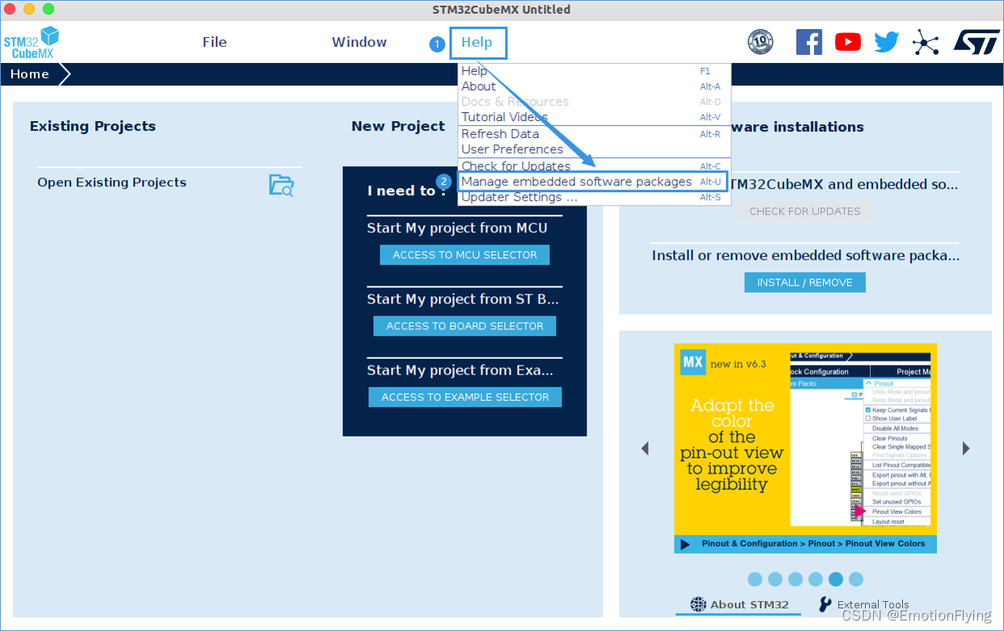Image resolution: width=1004 pixels, height=631 pixels.
Task: Click the Help menu in menu bar
Action: tap(477, 42)
